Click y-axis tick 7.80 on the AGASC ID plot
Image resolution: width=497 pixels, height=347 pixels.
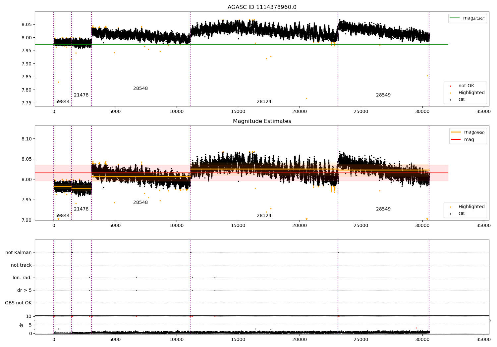click(x=27, y=90)
